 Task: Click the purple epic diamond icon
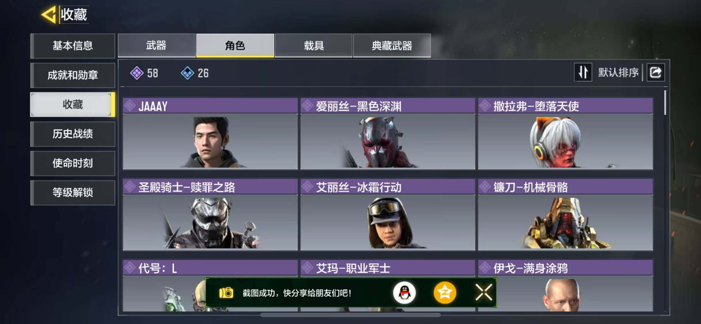137,73
